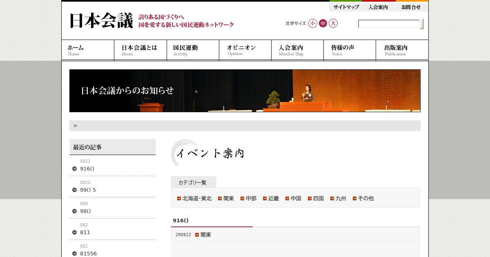This screenshot has width=490, height=257.
Task: Open the サイトマップ link
Action: (346, 7)
